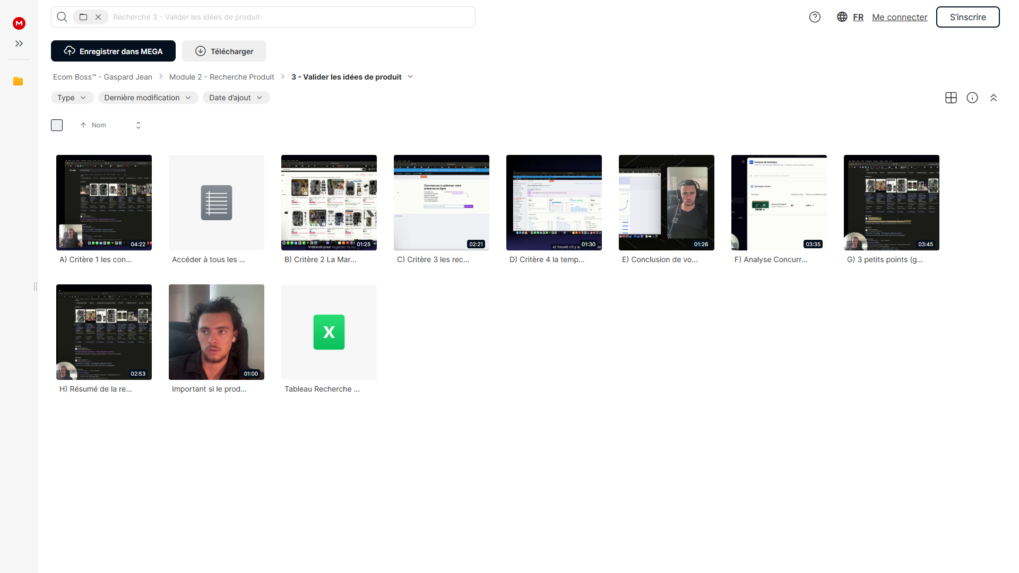1019x573 pixels.
Task: Open video C) Critère 3 les rec...
Action: coord(442,210)
